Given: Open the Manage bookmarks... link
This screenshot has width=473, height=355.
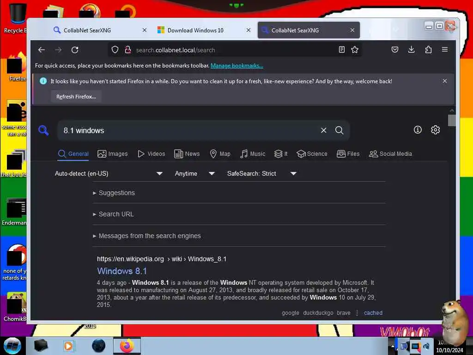Looking at the screenshot, I should pos(237,66).
